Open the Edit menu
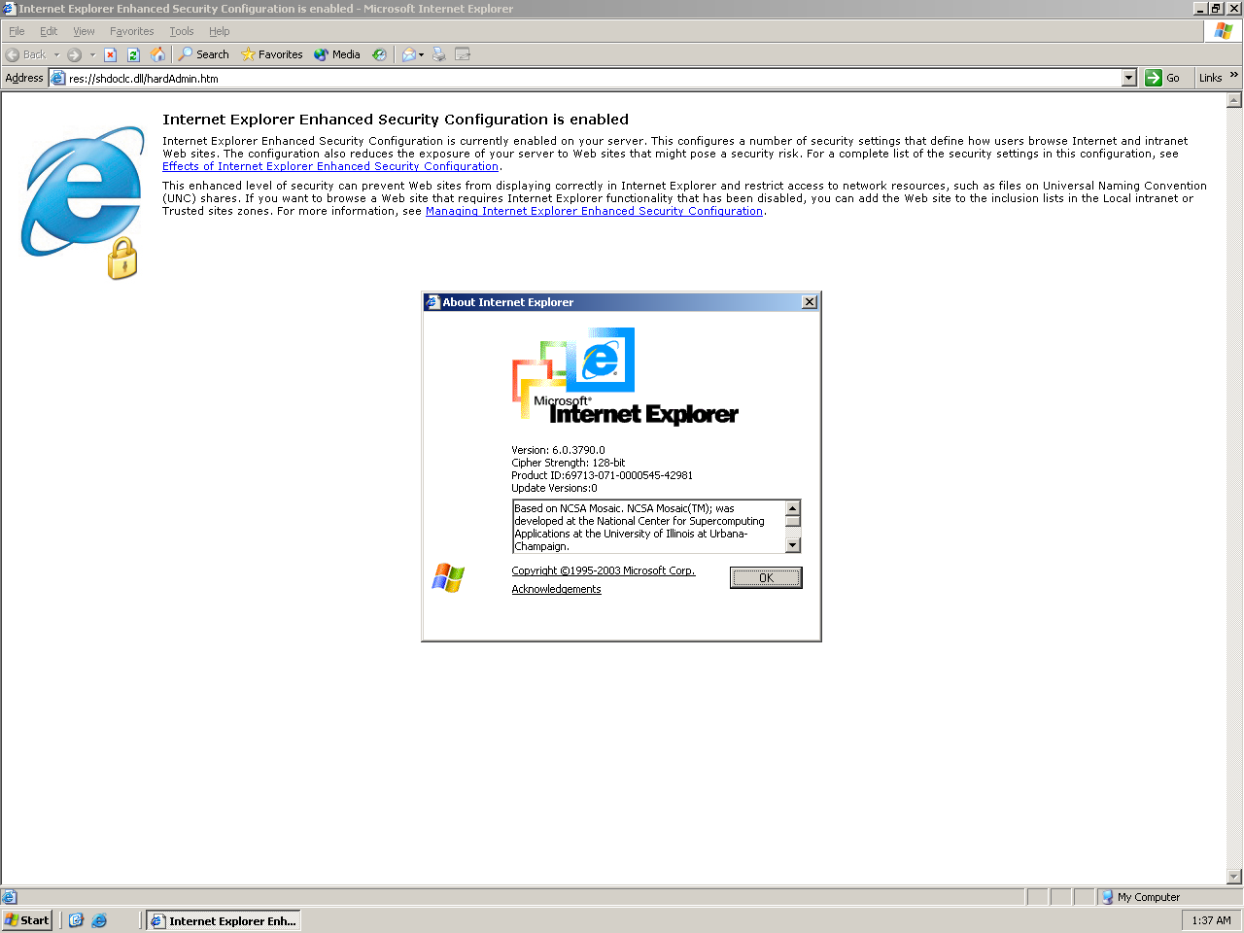 click(x=49, y=31)
